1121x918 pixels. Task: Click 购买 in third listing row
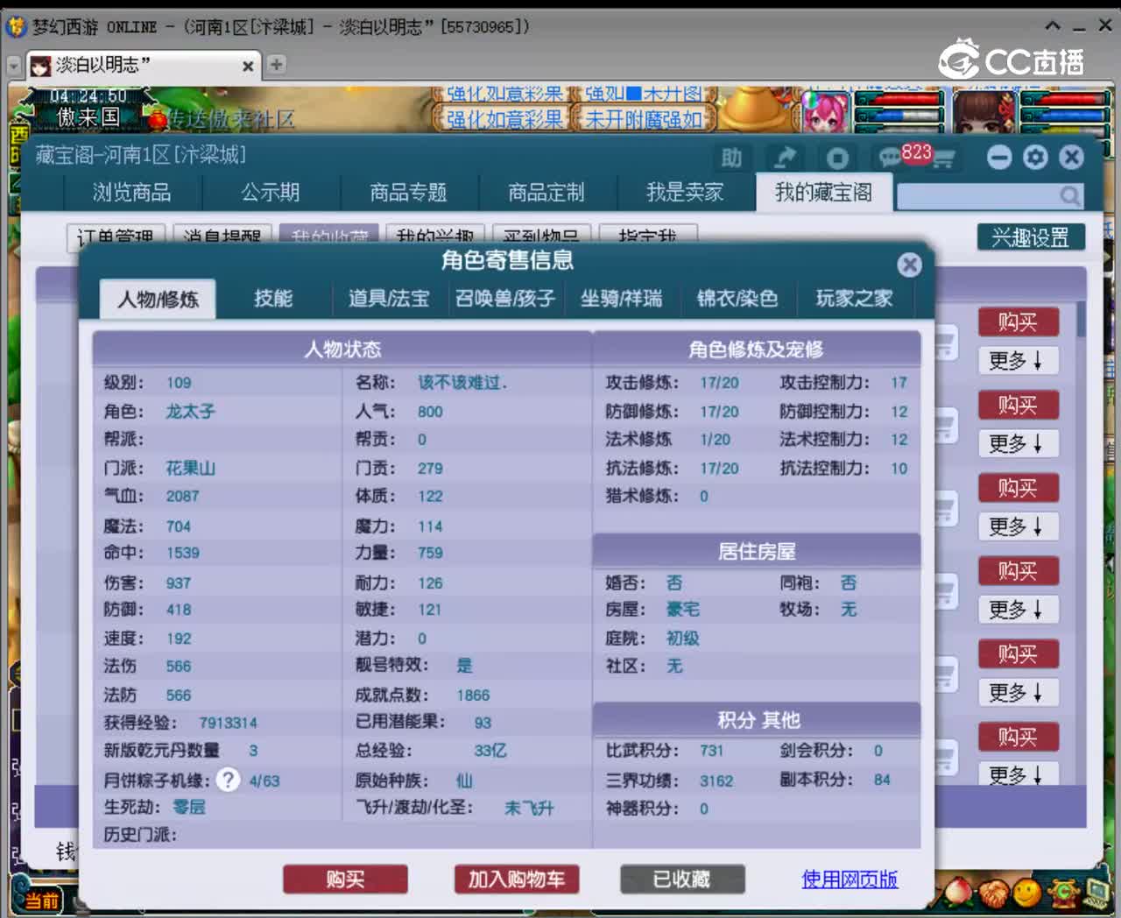pos(1018,488)
